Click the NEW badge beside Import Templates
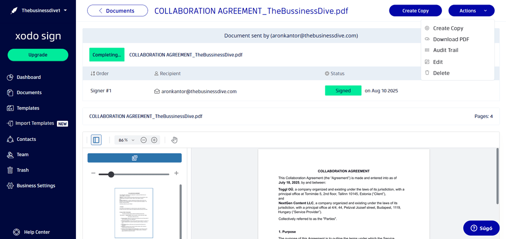The image size is (506, 239). (63, 123)
